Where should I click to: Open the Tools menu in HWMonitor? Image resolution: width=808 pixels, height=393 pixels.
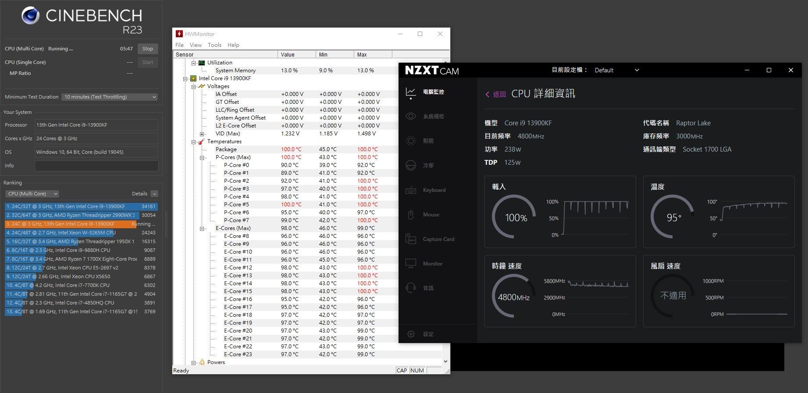coord(214,45)
